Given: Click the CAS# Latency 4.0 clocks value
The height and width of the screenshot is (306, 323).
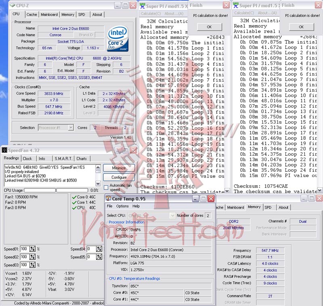Looking at the screenshot, I should pyautogui.click(x=270, y=264).
